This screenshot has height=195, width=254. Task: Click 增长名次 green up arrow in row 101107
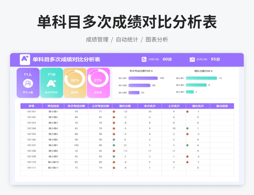click(187, 145)
